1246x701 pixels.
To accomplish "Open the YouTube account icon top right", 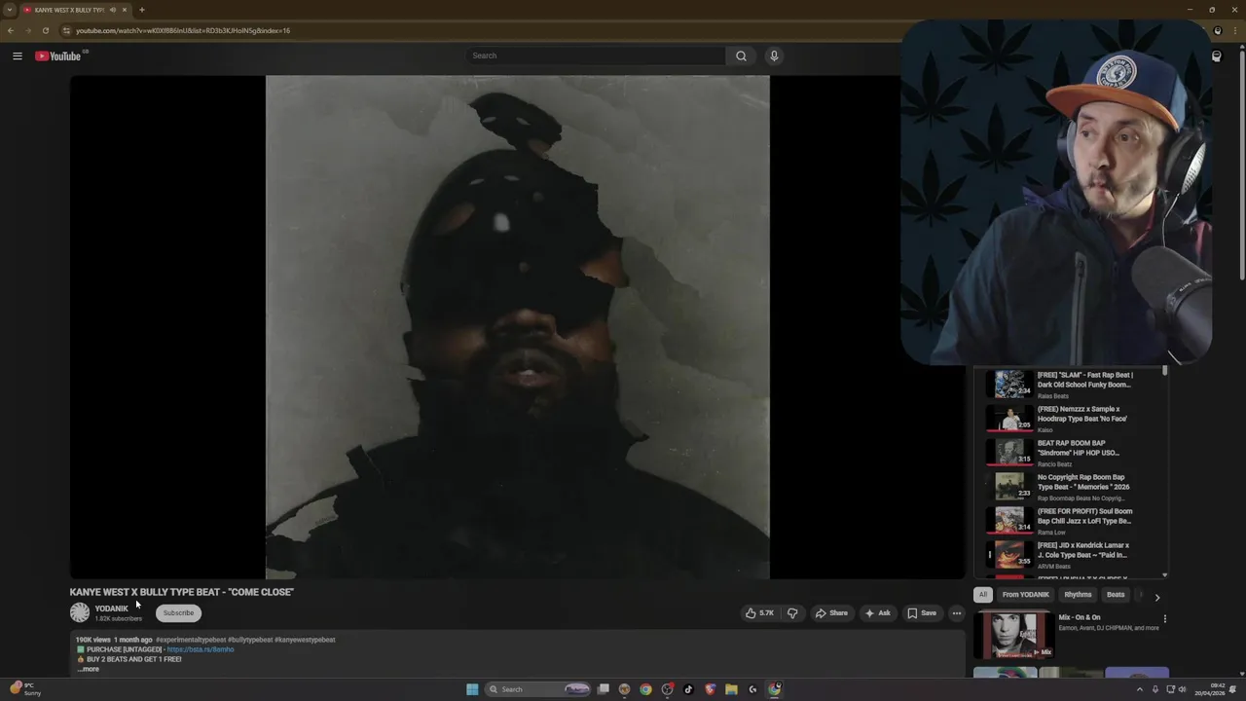I will pyautogui.click(x=1216, y=56).
